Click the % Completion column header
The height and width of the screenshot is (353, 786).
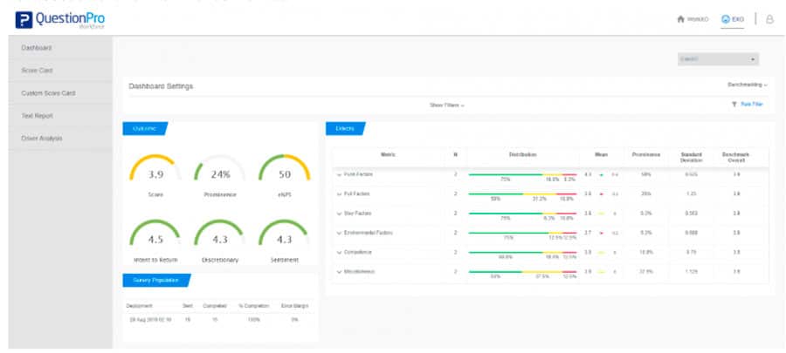[253, 306]
